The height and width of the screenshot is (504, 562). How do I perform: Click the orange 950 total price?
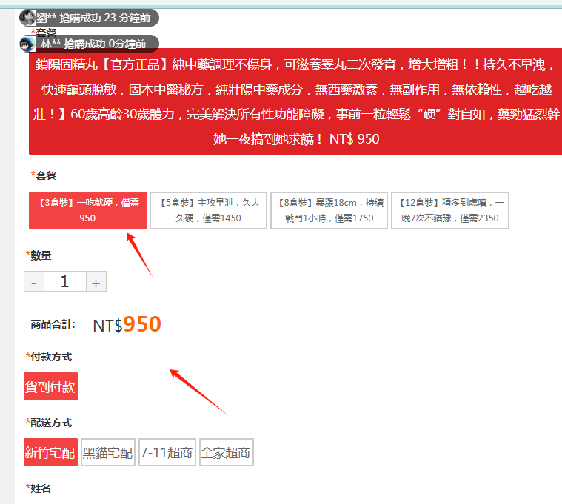tap(141, 324)
